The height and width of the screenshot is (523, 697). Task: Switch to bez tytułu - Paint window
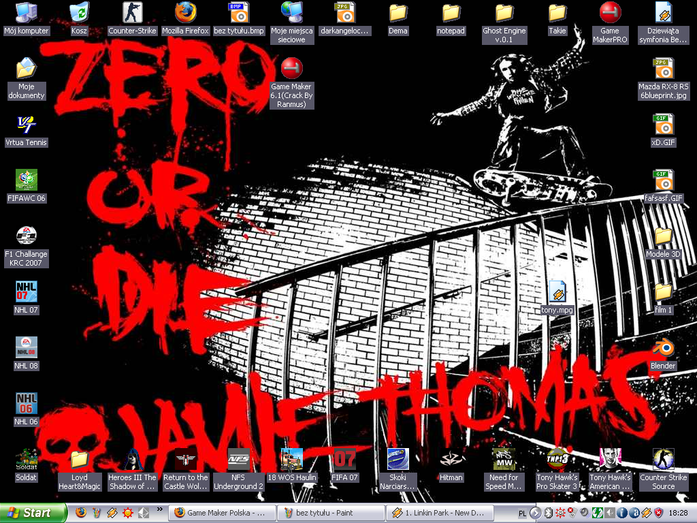[x=331, y=513]
